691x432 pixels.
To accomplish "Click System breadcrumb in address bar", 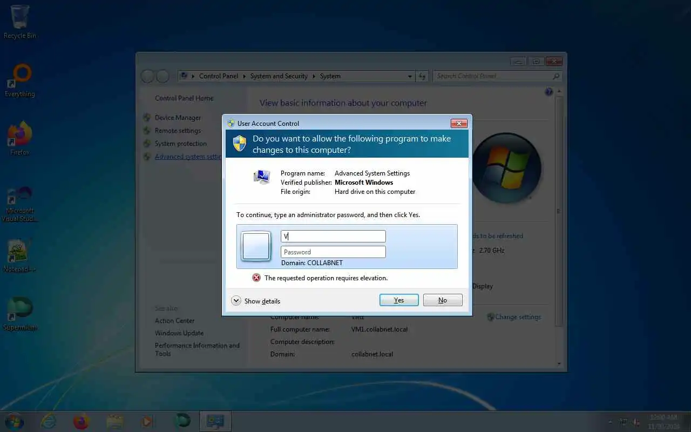I will pos(330,76).
